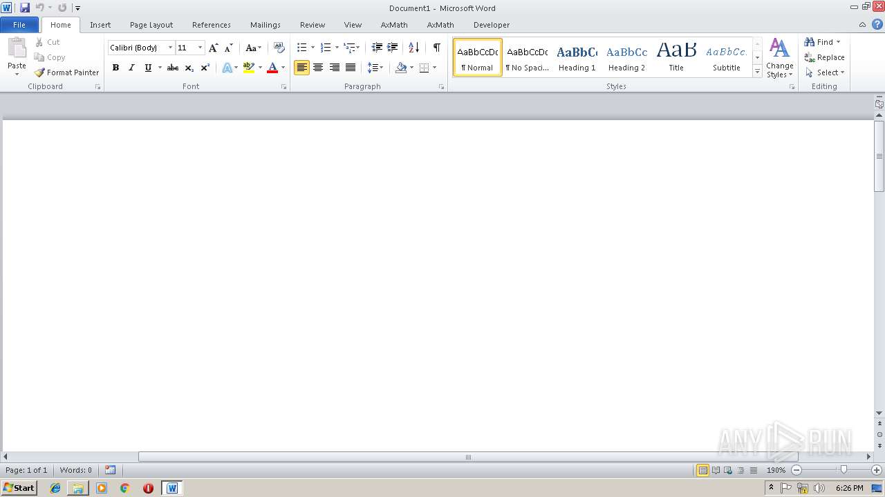Switch to Outline view icon

[740, 470]
